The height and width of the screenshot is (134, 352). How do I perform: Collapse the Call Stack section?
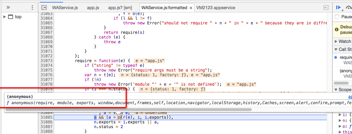click(336, 49)
